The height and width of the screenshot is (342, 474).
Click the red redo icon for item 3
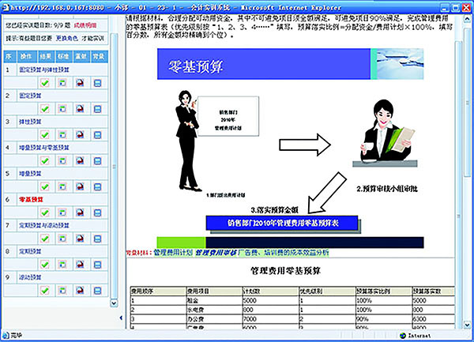(80, 134)
